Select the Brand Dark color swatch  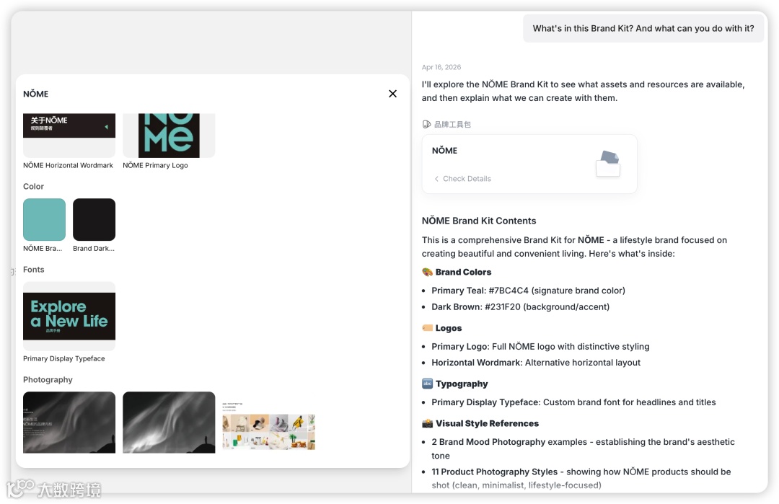pyautogui.click(x=94, y=219)
